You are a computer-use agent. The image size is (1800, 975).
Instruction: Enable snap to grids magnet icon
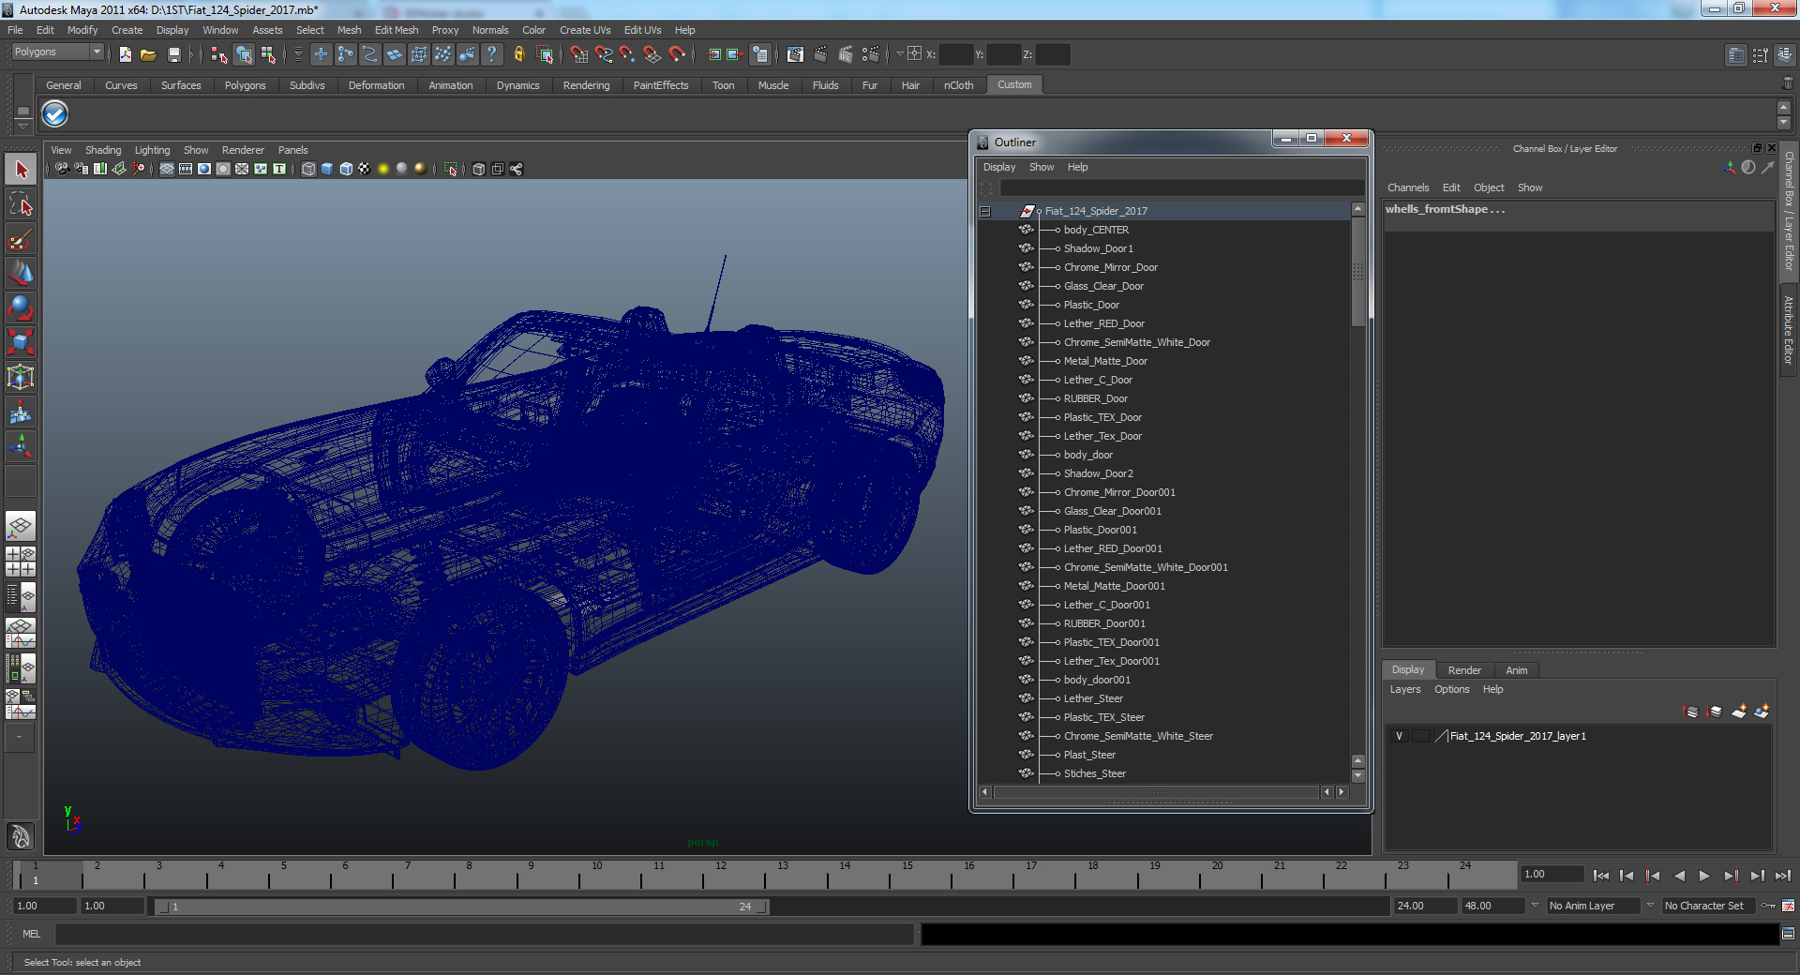(578, 54)
